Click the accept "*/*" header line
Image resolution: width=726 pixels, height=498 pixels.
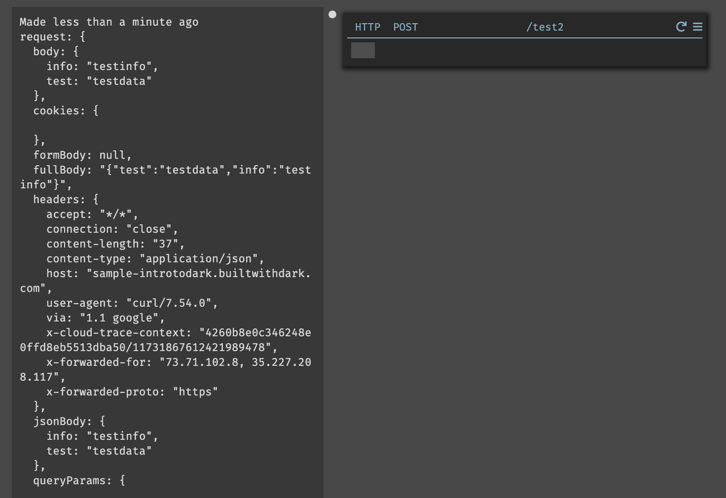coord(92,214)
